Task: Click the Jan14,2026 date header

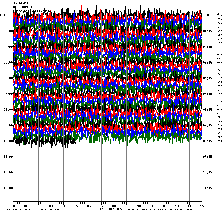Action: pos(22,3)
